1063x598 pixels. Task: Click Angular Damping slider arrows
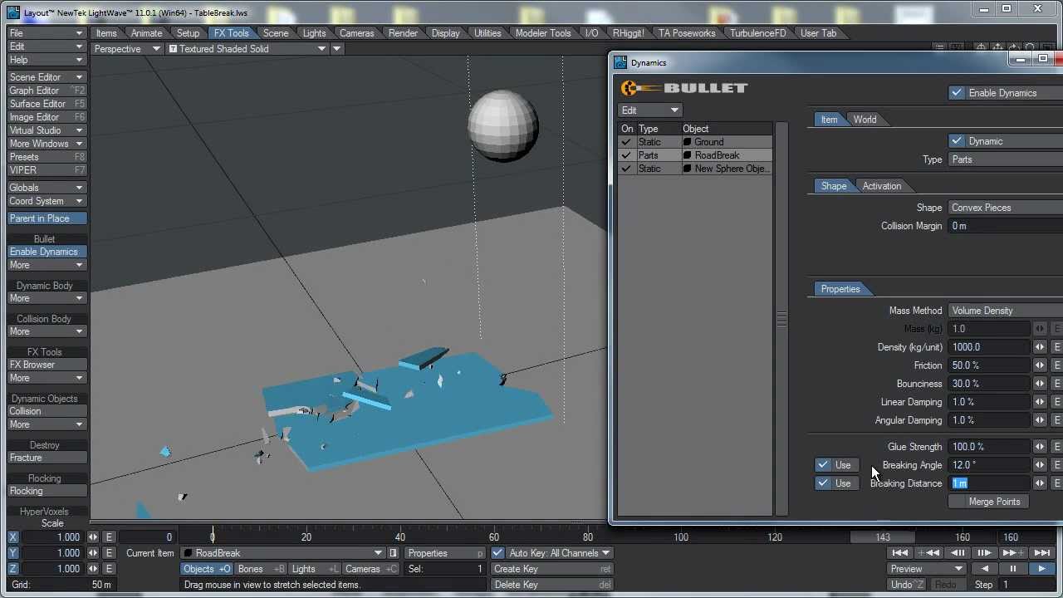(1040, 420)
